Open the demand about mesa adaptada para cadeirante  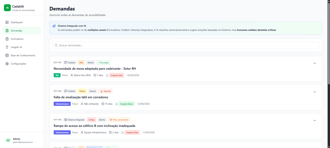(96, 68)
